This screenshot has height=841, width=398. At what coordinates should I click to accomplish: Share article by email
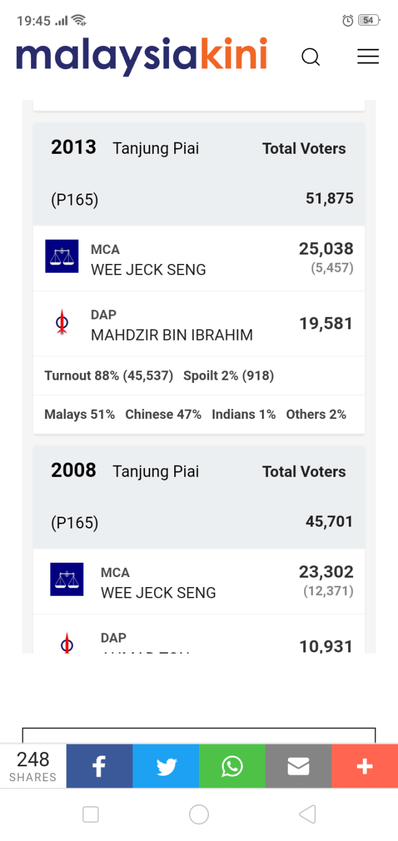(x=298, y=766)
